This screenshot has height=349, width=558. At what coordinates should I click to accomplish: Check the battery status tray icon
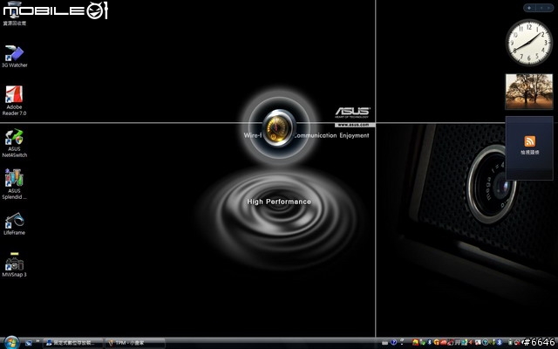pyautogui.click(x=510, y=342)
